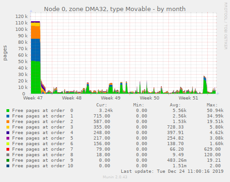The width and height of the screenshot is (230, 182).
Task: Click the average value 483.26m
Action: click(x=177, y=160)
